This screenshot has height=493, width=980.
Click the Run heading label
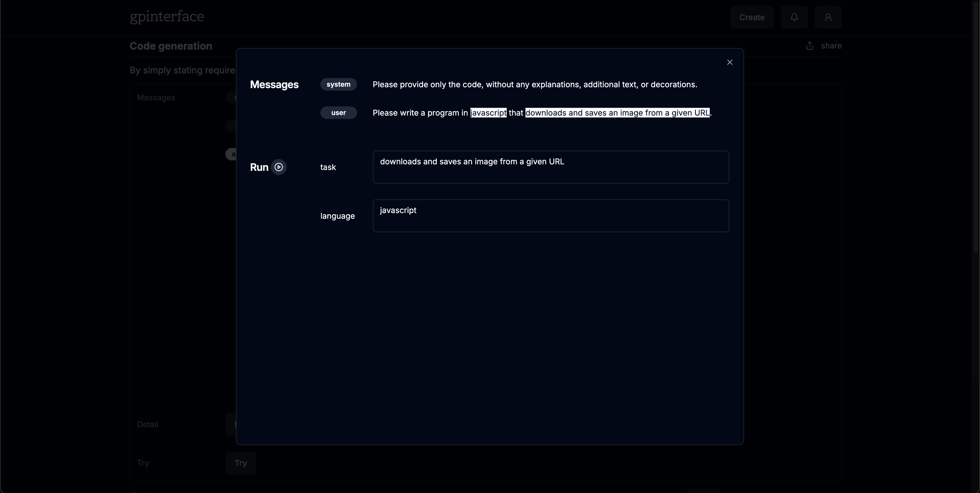click(x=259, y=167)
